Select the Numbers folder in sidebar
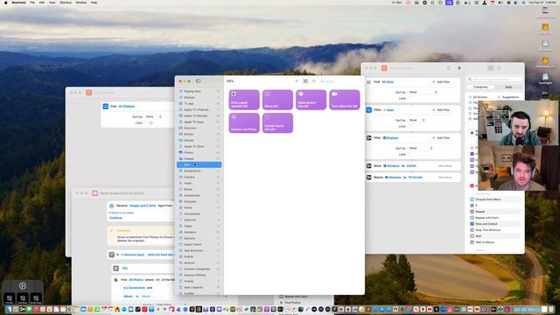Viewport: 560px width, 315px height. point(199,232)
